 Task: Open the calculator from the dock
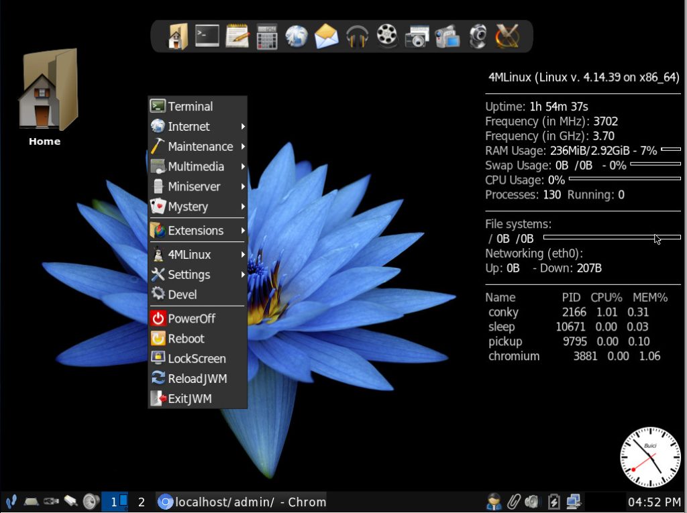pyautogui.click(x=267, y=36)
